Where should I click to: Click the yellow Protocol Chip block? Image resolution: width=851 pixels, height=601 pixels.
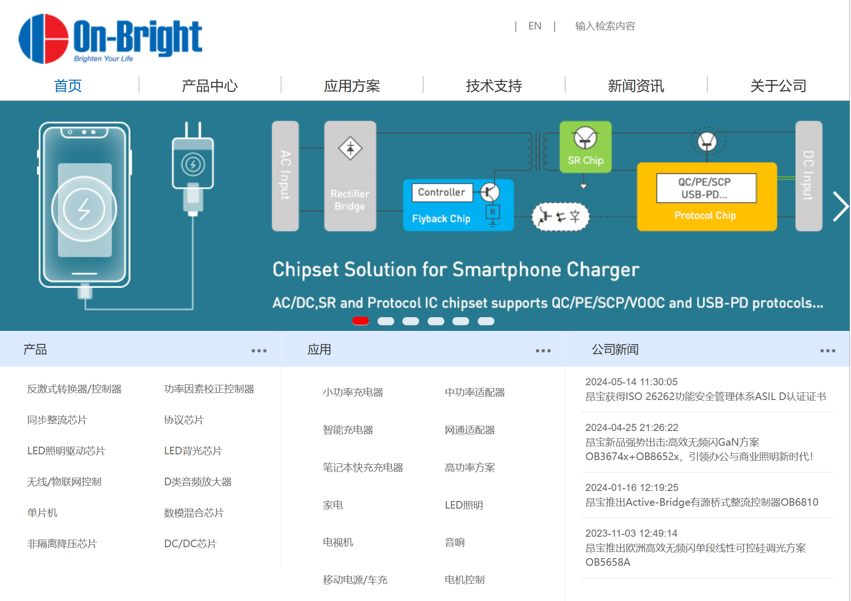[x=707, y=197]
